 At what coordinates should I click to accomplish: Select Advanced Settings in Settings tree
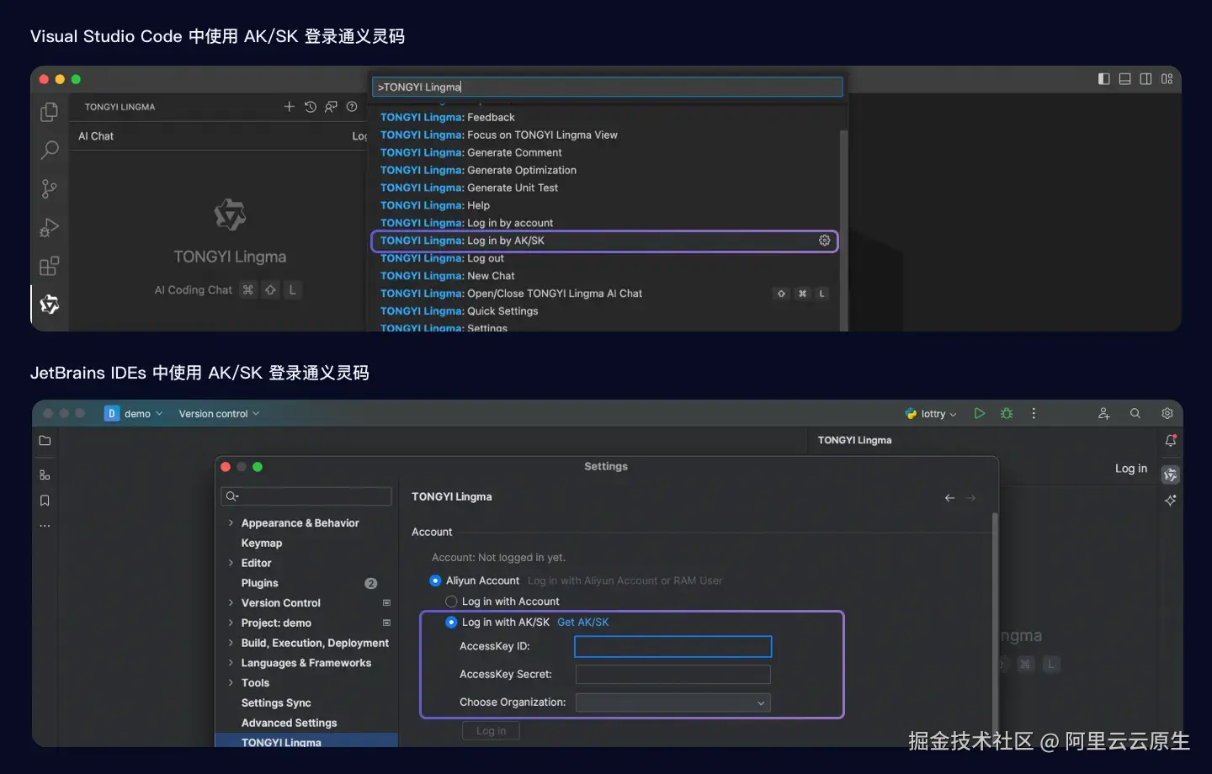tap(289, 723)
